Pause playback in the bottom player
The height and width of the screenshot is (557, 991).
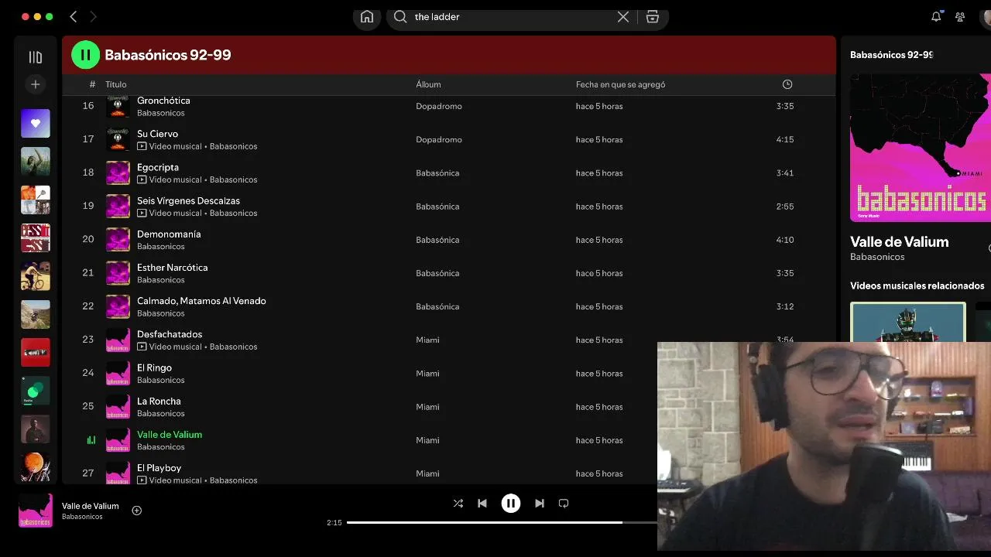pyautogui.click(x=511, y=504)
